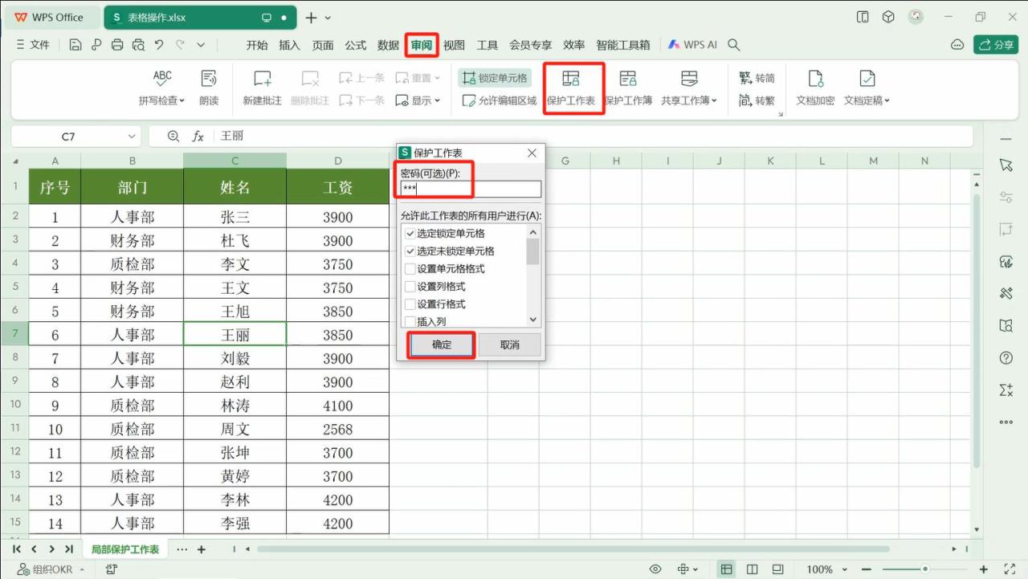Open quick access toolbar customize chevron
Image resolution: width=1028 pixels, height=579 pixels.
tap(201, 45)
